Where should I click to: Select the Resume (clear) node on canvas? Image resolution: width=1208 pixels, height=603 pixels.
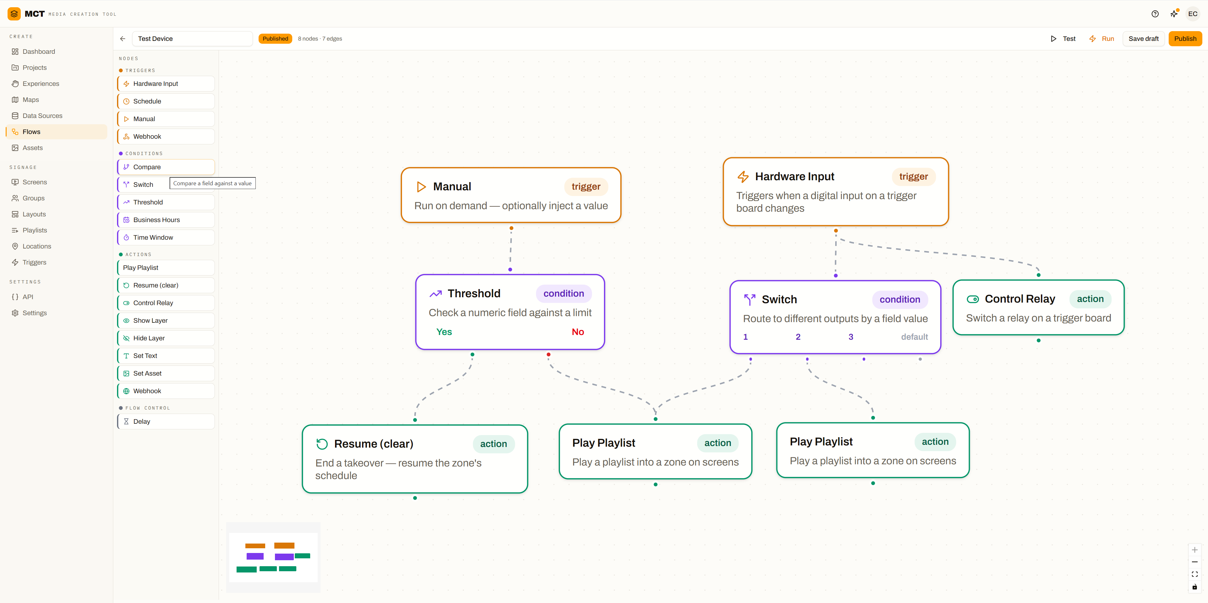click(x=415, y=459)
